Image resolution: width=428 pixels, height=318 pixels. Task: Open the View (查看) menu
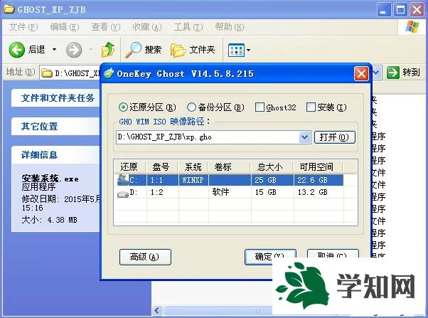(106, 27)
